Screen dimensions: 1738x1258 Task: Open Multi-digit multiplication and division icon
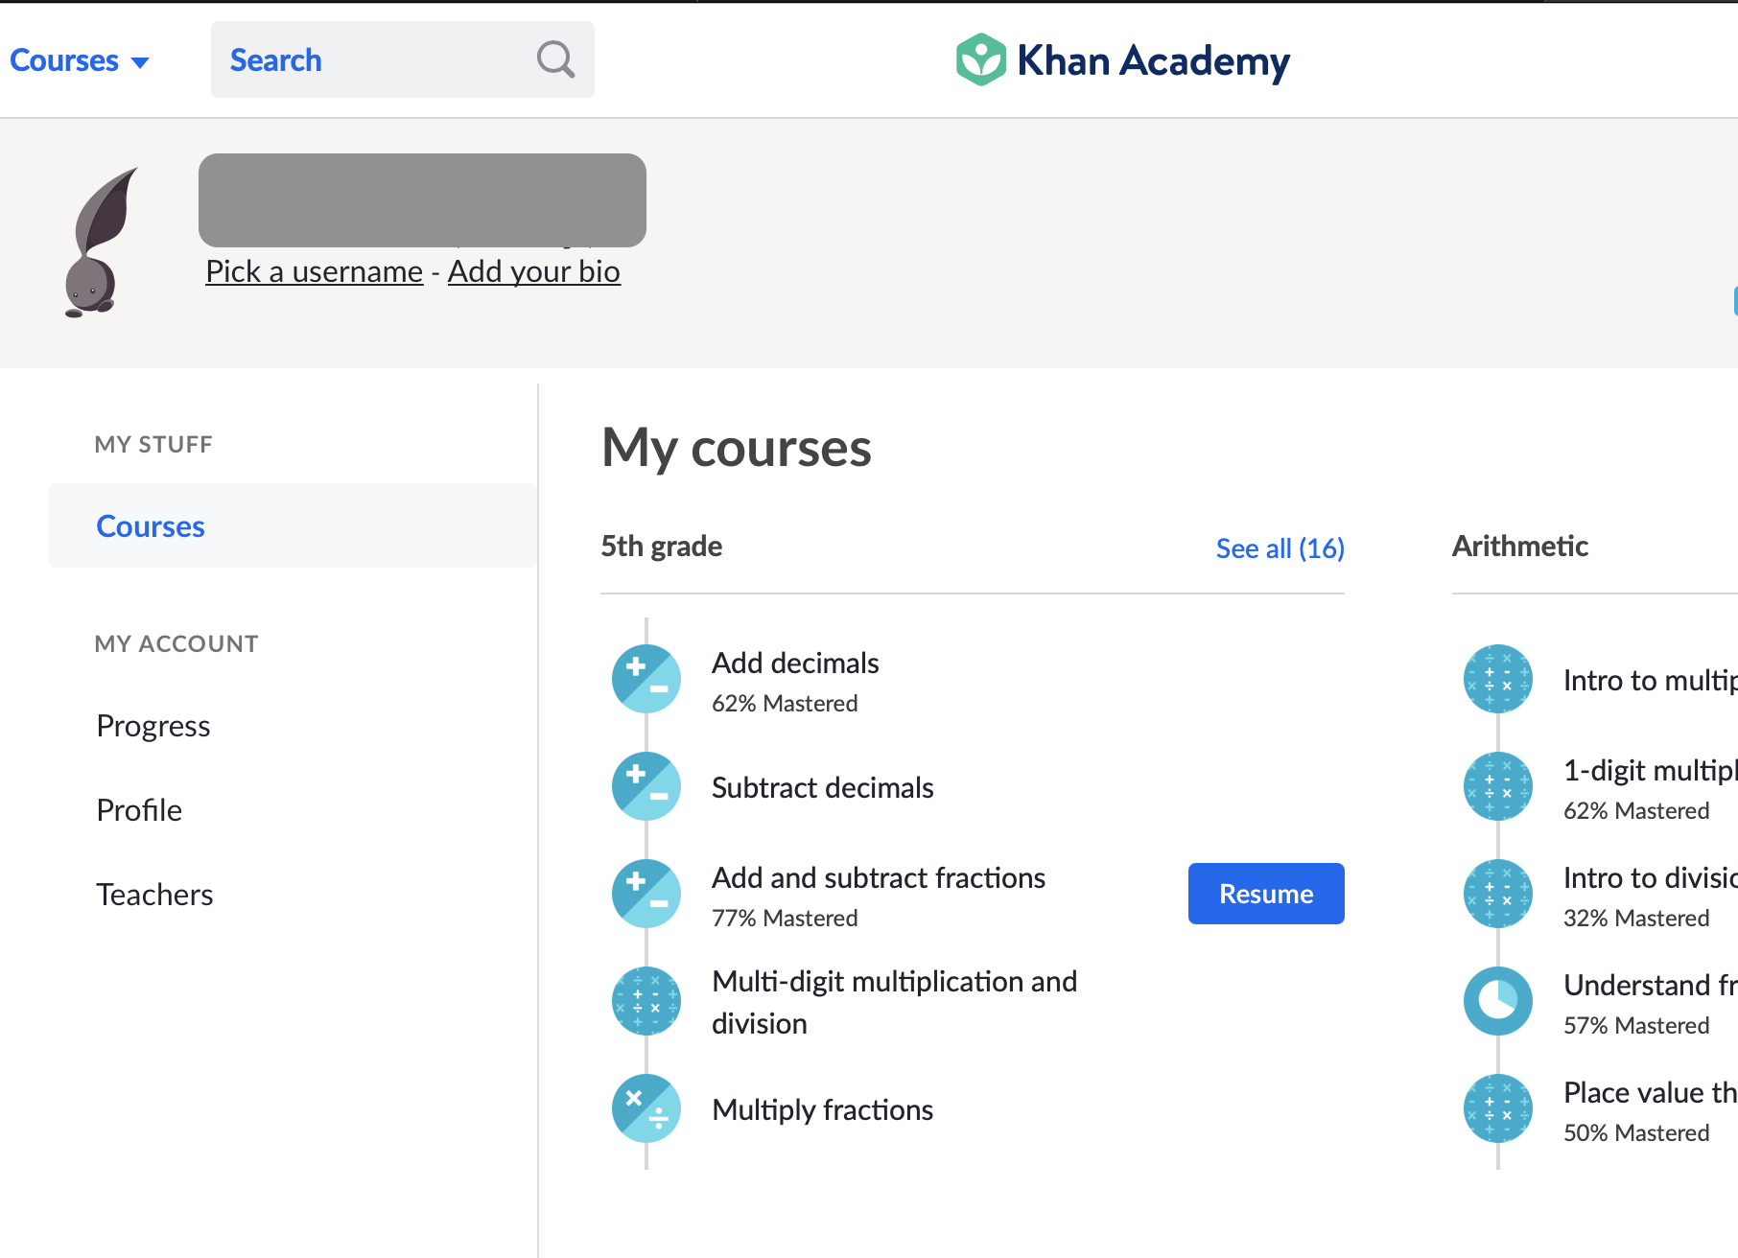(646, 1001)
